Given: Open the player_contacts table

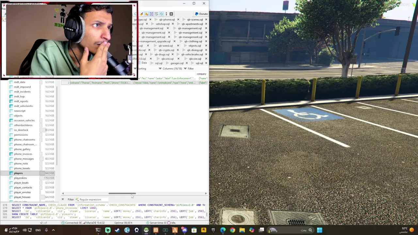Looking at the screenshot, I should [23, 187].
